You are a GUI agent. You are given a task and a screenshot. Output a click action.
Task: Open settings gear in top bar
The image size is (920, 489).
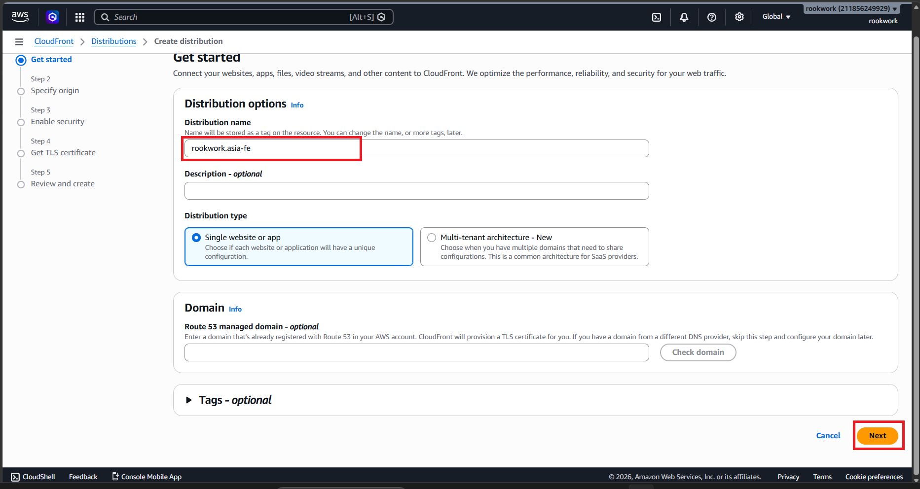pyautogui.click(x=739, y=17)
